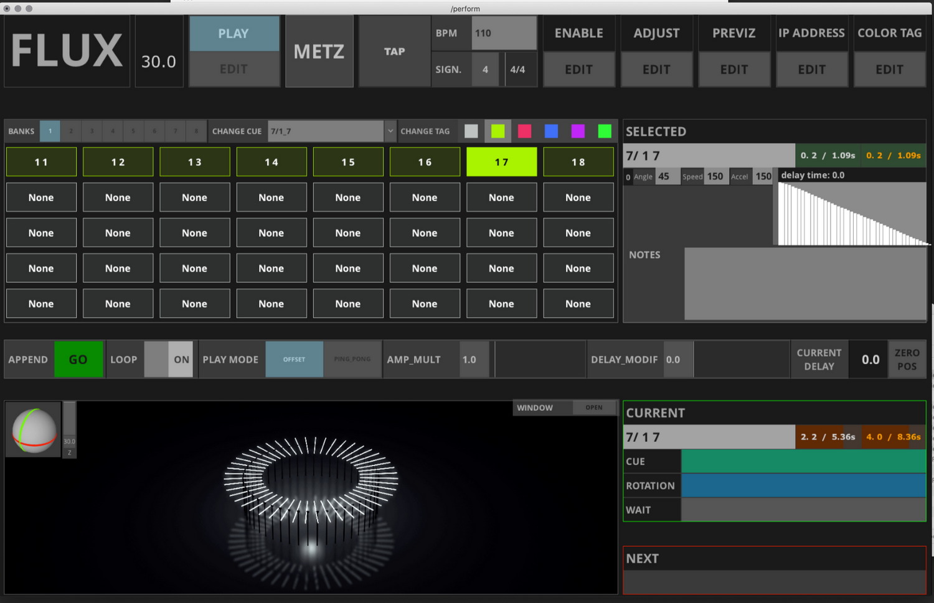Click EDIT under ADJUST
The image size is (934, 603).
pyautogui.click(x=657, y=69)
